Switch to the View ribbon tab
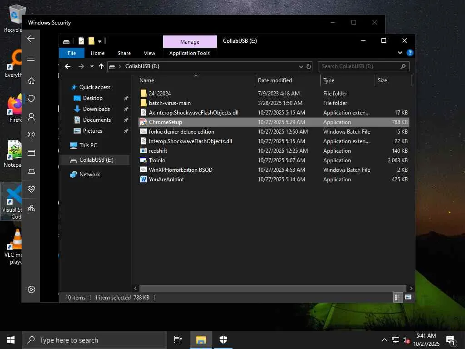465x349 pixels. [x=149, y=53]
